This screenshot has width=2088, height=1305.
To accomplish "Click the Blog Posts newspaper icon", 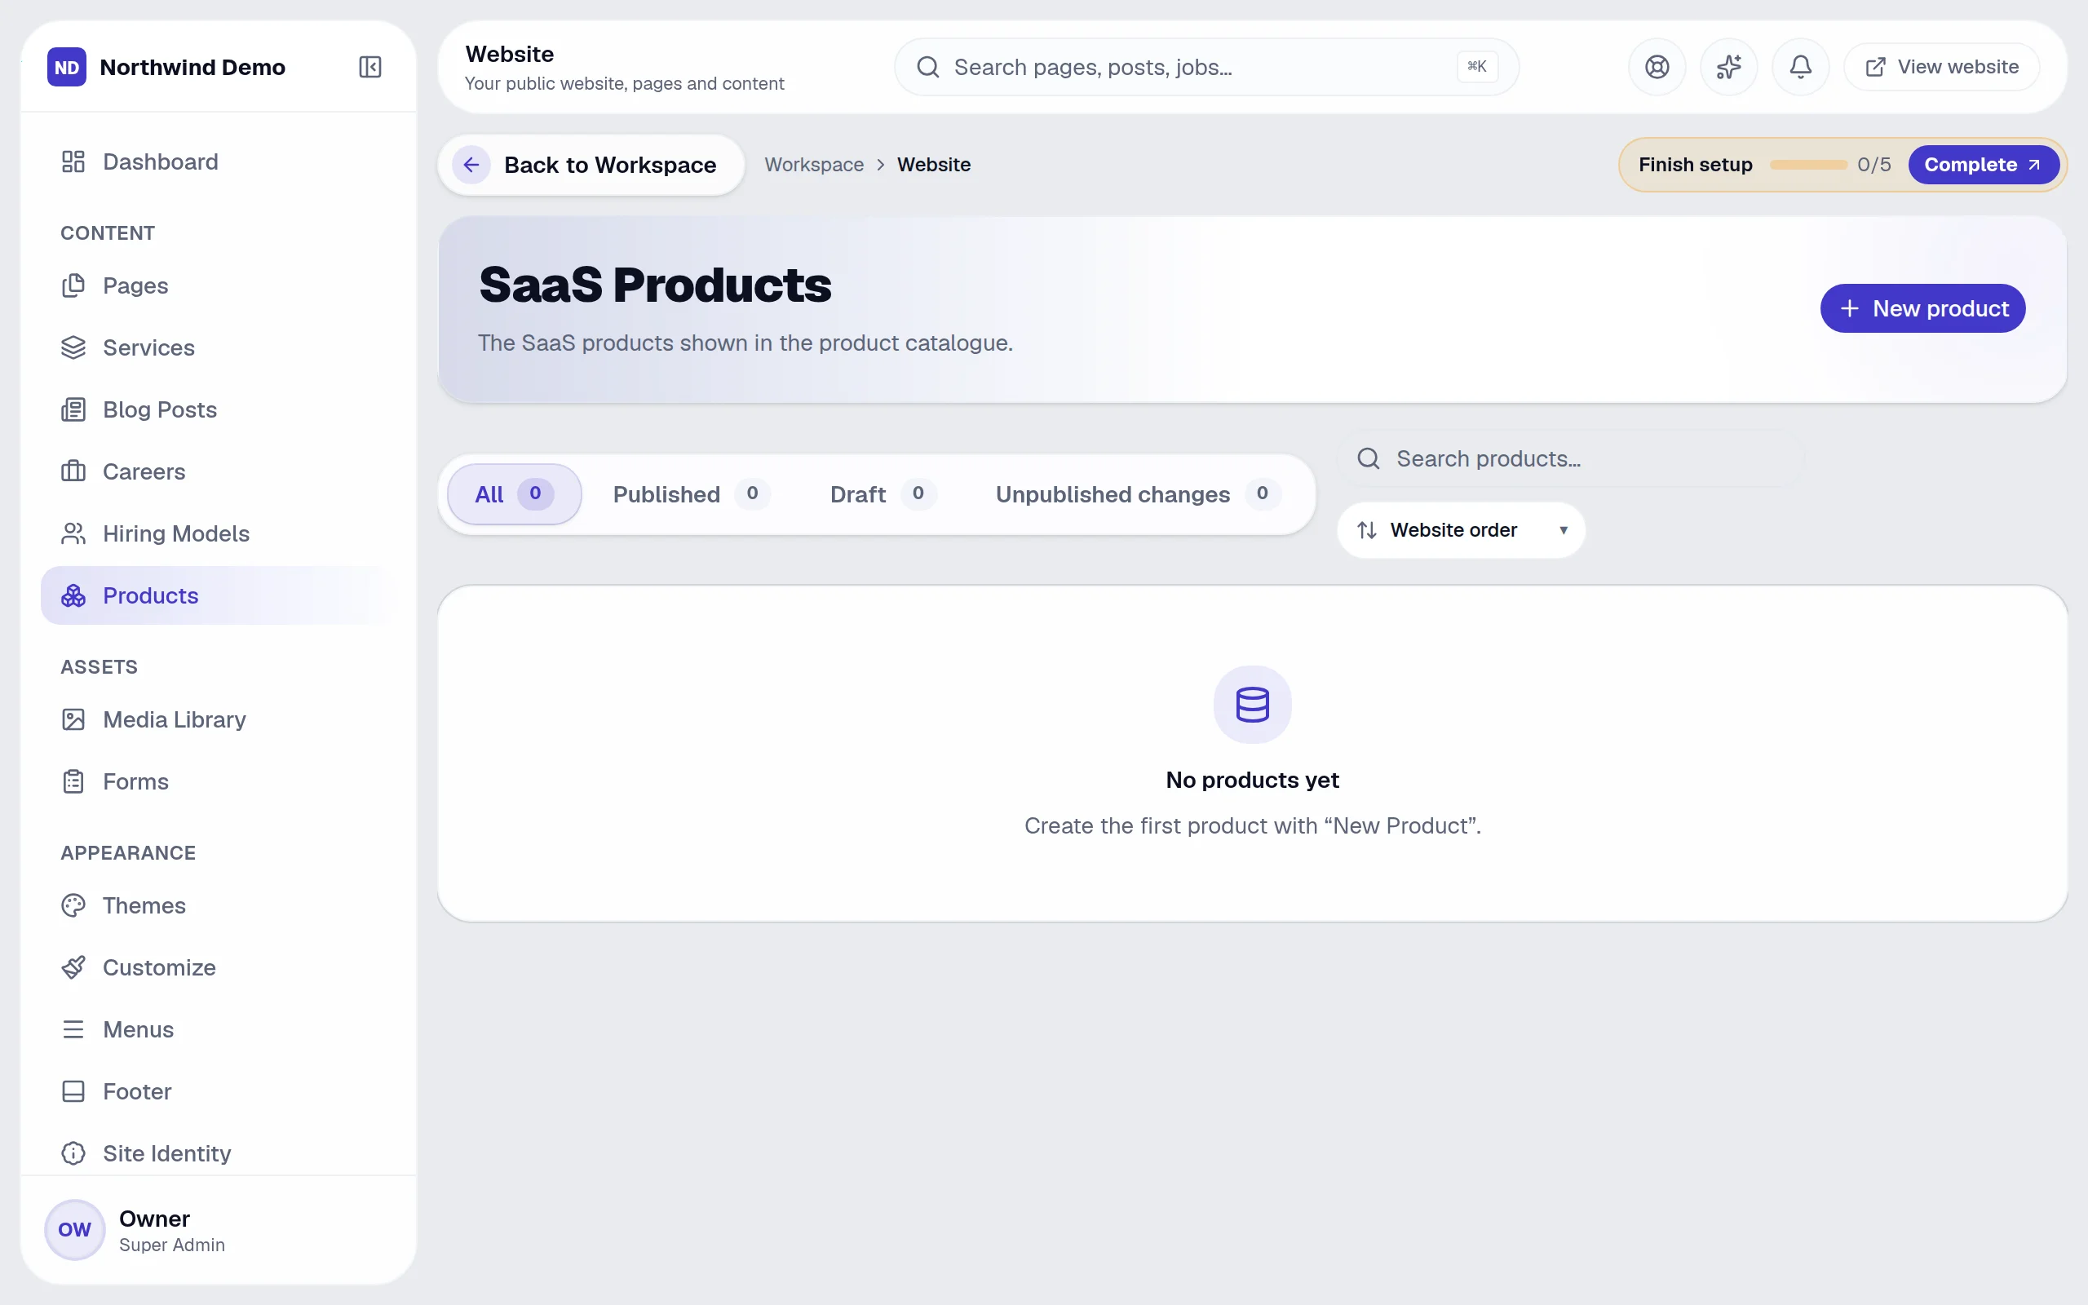I will point(73,409).
